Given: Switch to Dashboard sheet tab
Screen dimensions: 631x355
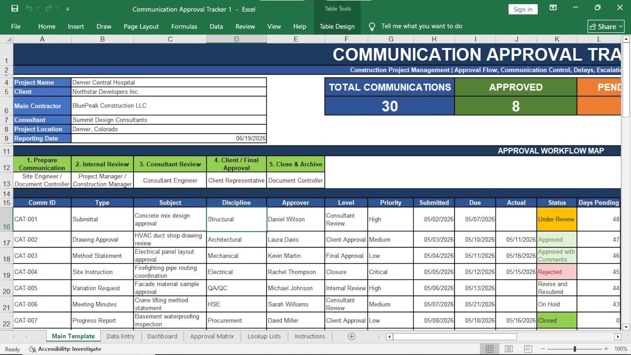Looking at the screenshot, I should tap(162, 336).
